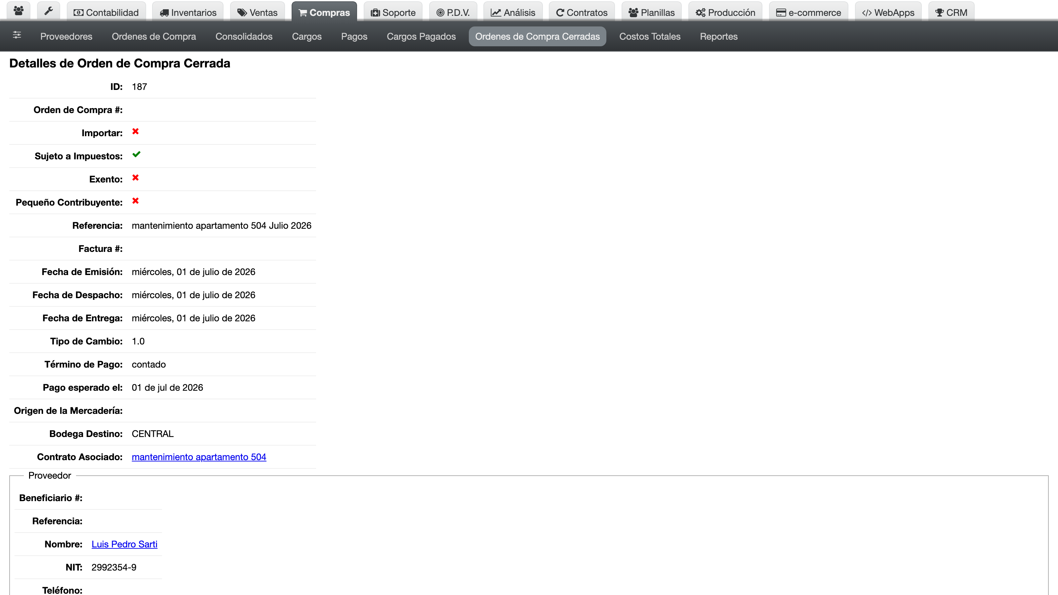The width and height of the screenshot is (1058, 595).
Task: Click Tipo de Cambio value 1.0
Action: (138, 341)
